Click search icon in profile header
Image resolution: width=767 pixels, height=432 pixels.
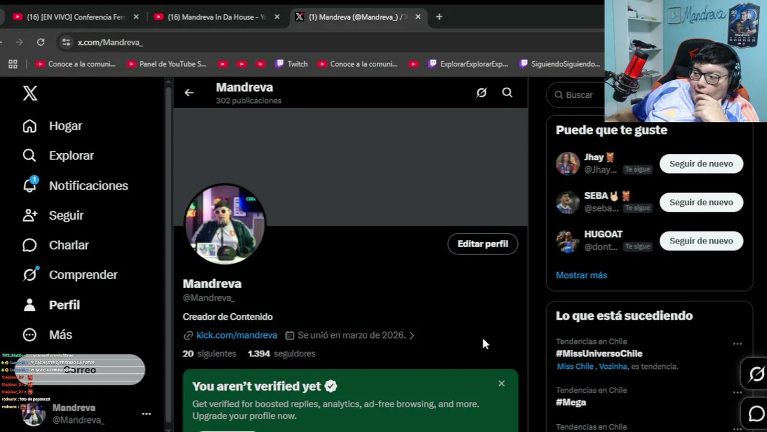[507, 92]
